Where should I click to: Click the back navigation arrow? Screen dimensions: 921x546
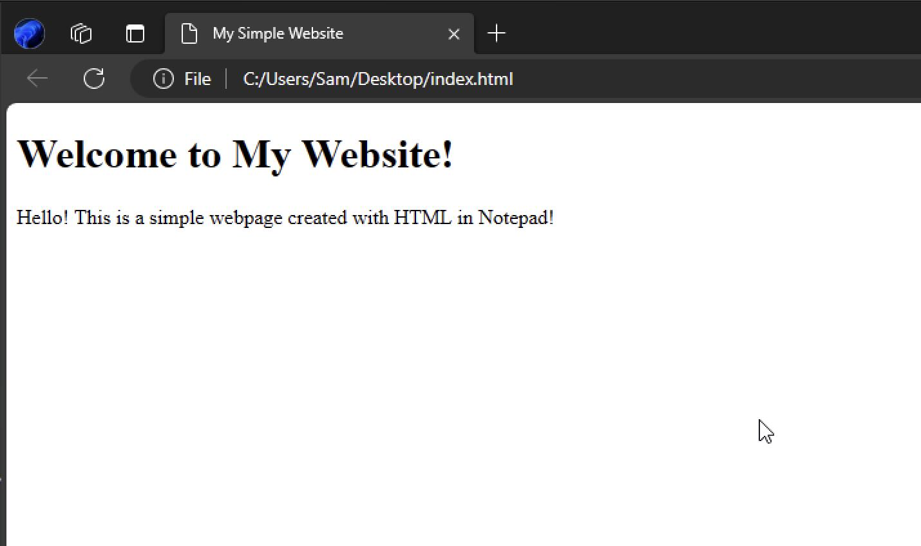(x=37, y=78)
